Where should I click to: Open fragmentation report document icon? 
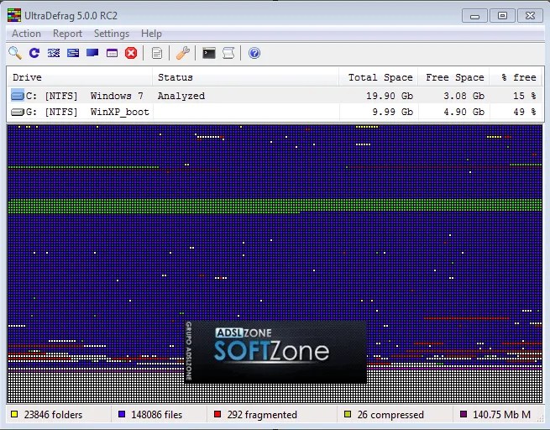(157, 53)
